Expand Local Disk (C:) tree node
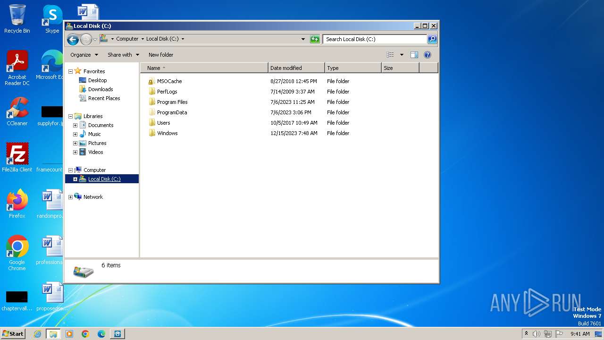Image resolution: width=604 pixels, height=340 pixels. coord(75,179)
